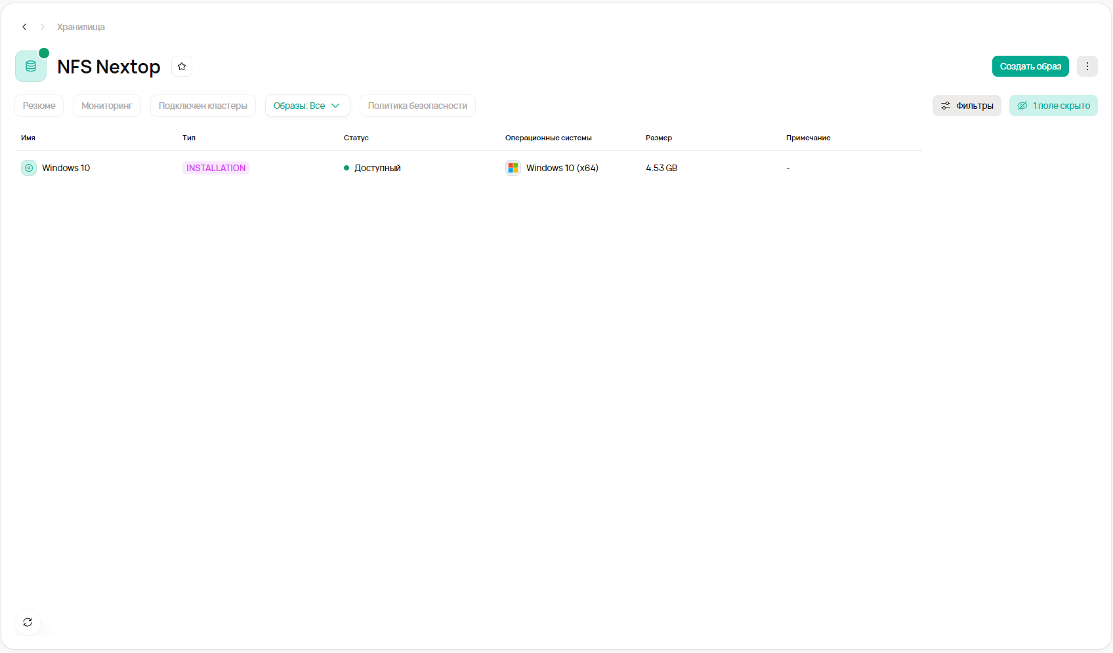Screen dimensions: 1113x653
Task: Open the Подключен кластеры tab
Action: pyautogui.click(x=203, y=106)
